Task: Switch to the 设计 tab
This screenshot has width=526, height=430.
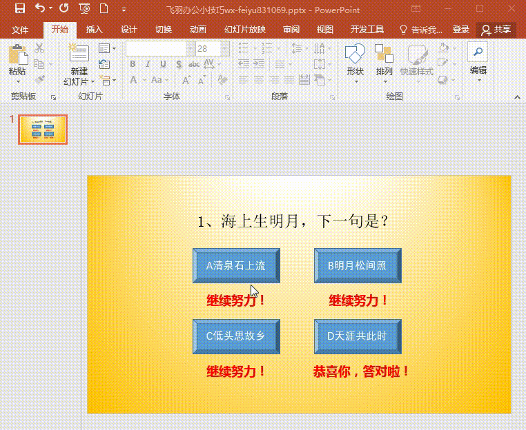Action: (129, 30)
